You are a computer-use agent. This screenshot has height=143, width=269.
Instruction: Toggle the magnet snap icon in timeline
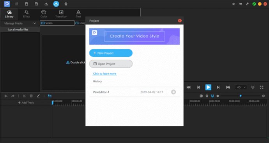tap(212, 96)
